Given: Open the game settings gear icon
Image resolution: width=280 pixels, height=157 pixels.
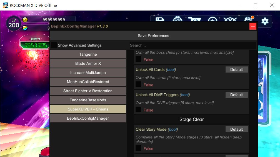Looking at the screenshot, I should tap(265, 21).
